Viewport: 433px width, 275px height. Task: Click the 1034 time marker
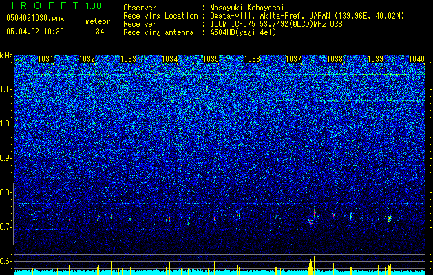(169, 59)
